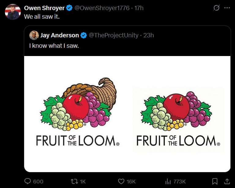Toggle the bookmark icon for this post
The width and height of the screenshot is (235, 188).
click(x=215, y=181)
